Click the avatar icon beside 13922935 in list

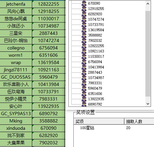[84, 99]
